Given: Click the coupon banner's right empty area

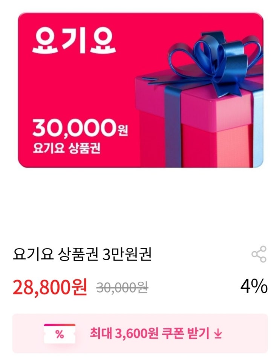Looking at the screenshot, I should (x=246, y=333).
